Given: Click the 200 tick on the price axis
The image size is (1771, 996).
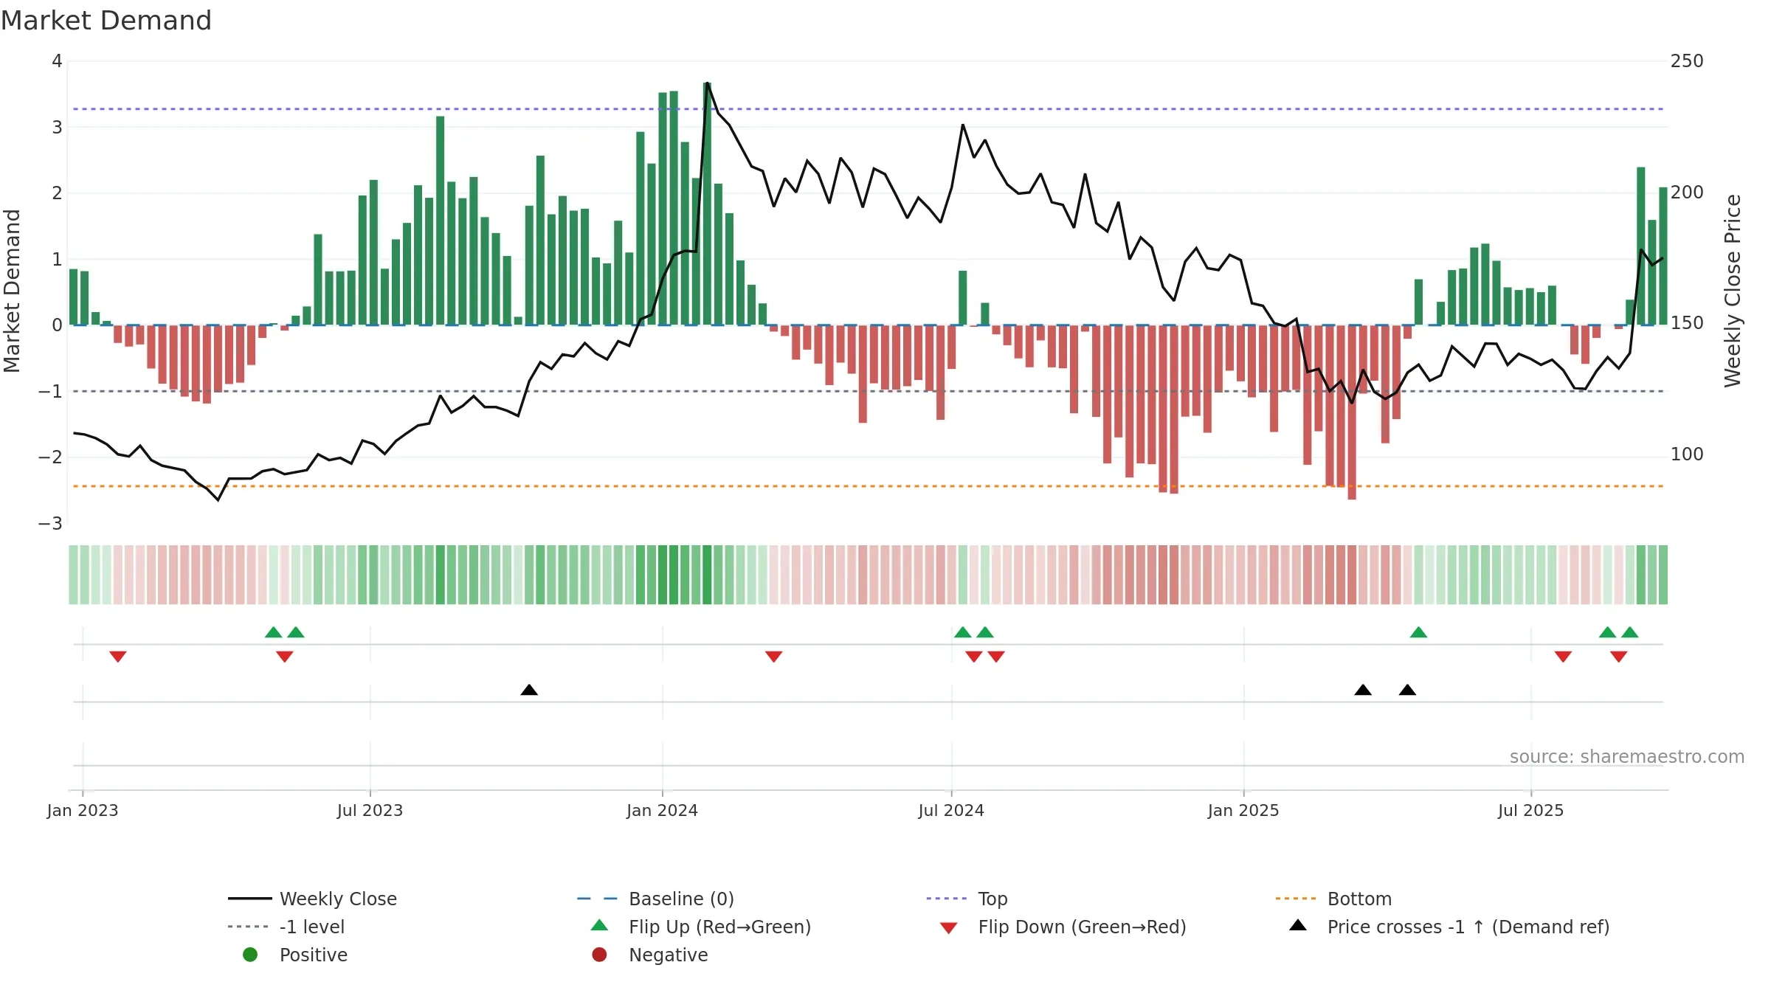Looking at the screenshot, I should (1687, 192).
